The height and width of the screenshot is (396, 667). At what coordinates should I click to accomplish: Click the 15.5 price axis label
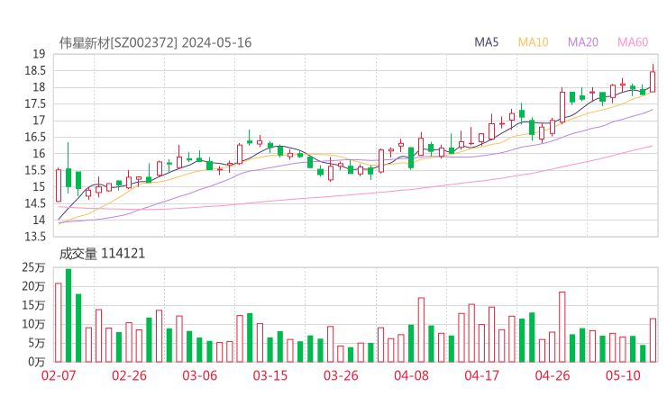[x=35, y=170]
